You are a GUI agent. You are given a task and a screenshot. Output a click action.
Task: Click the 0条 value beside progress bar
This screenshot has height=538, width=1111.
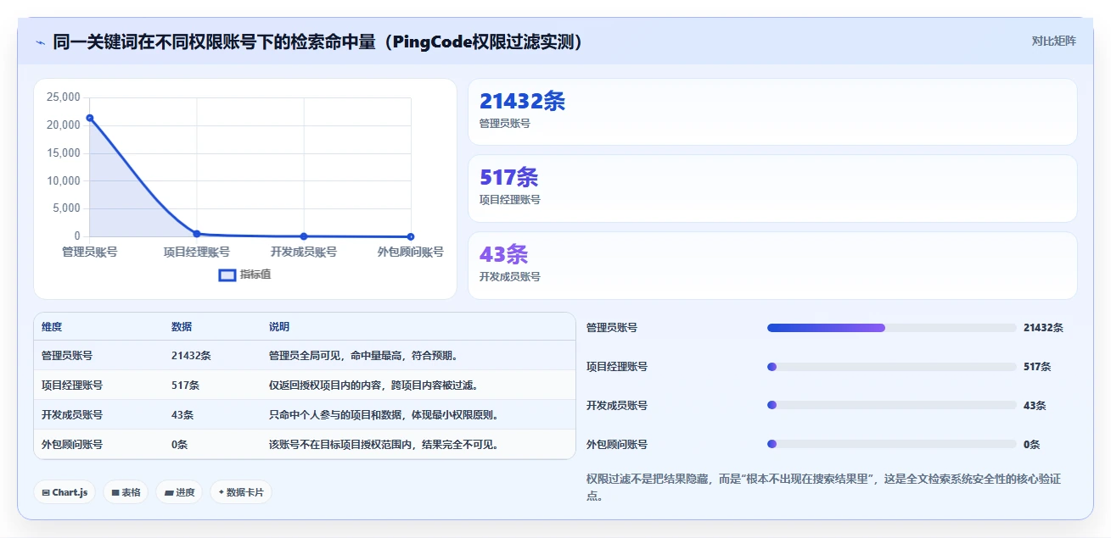click(x=1031, y=445)
